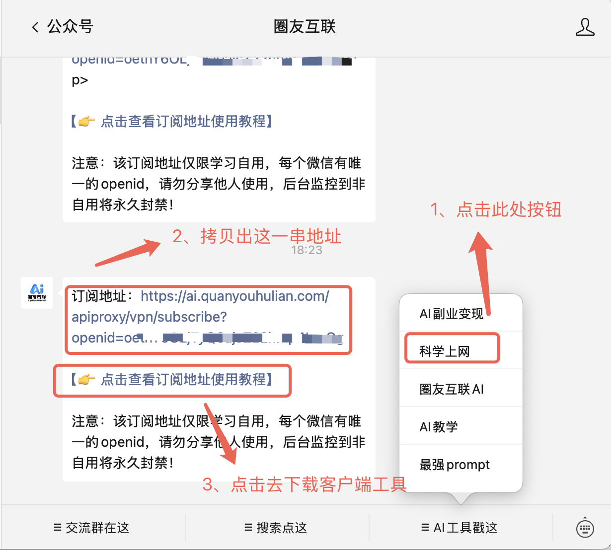Open the 交流群在这 bottom menu

tap(92, 528)
